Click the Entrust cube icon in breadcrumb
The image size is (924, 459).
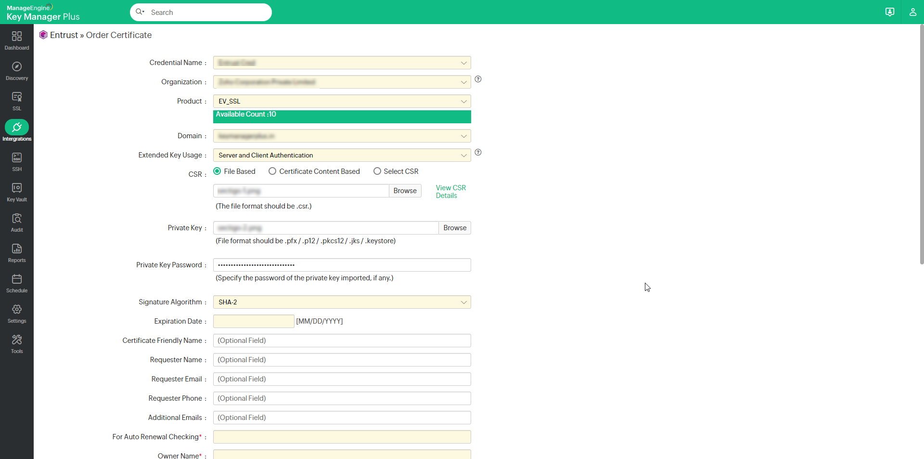(43, 35)
